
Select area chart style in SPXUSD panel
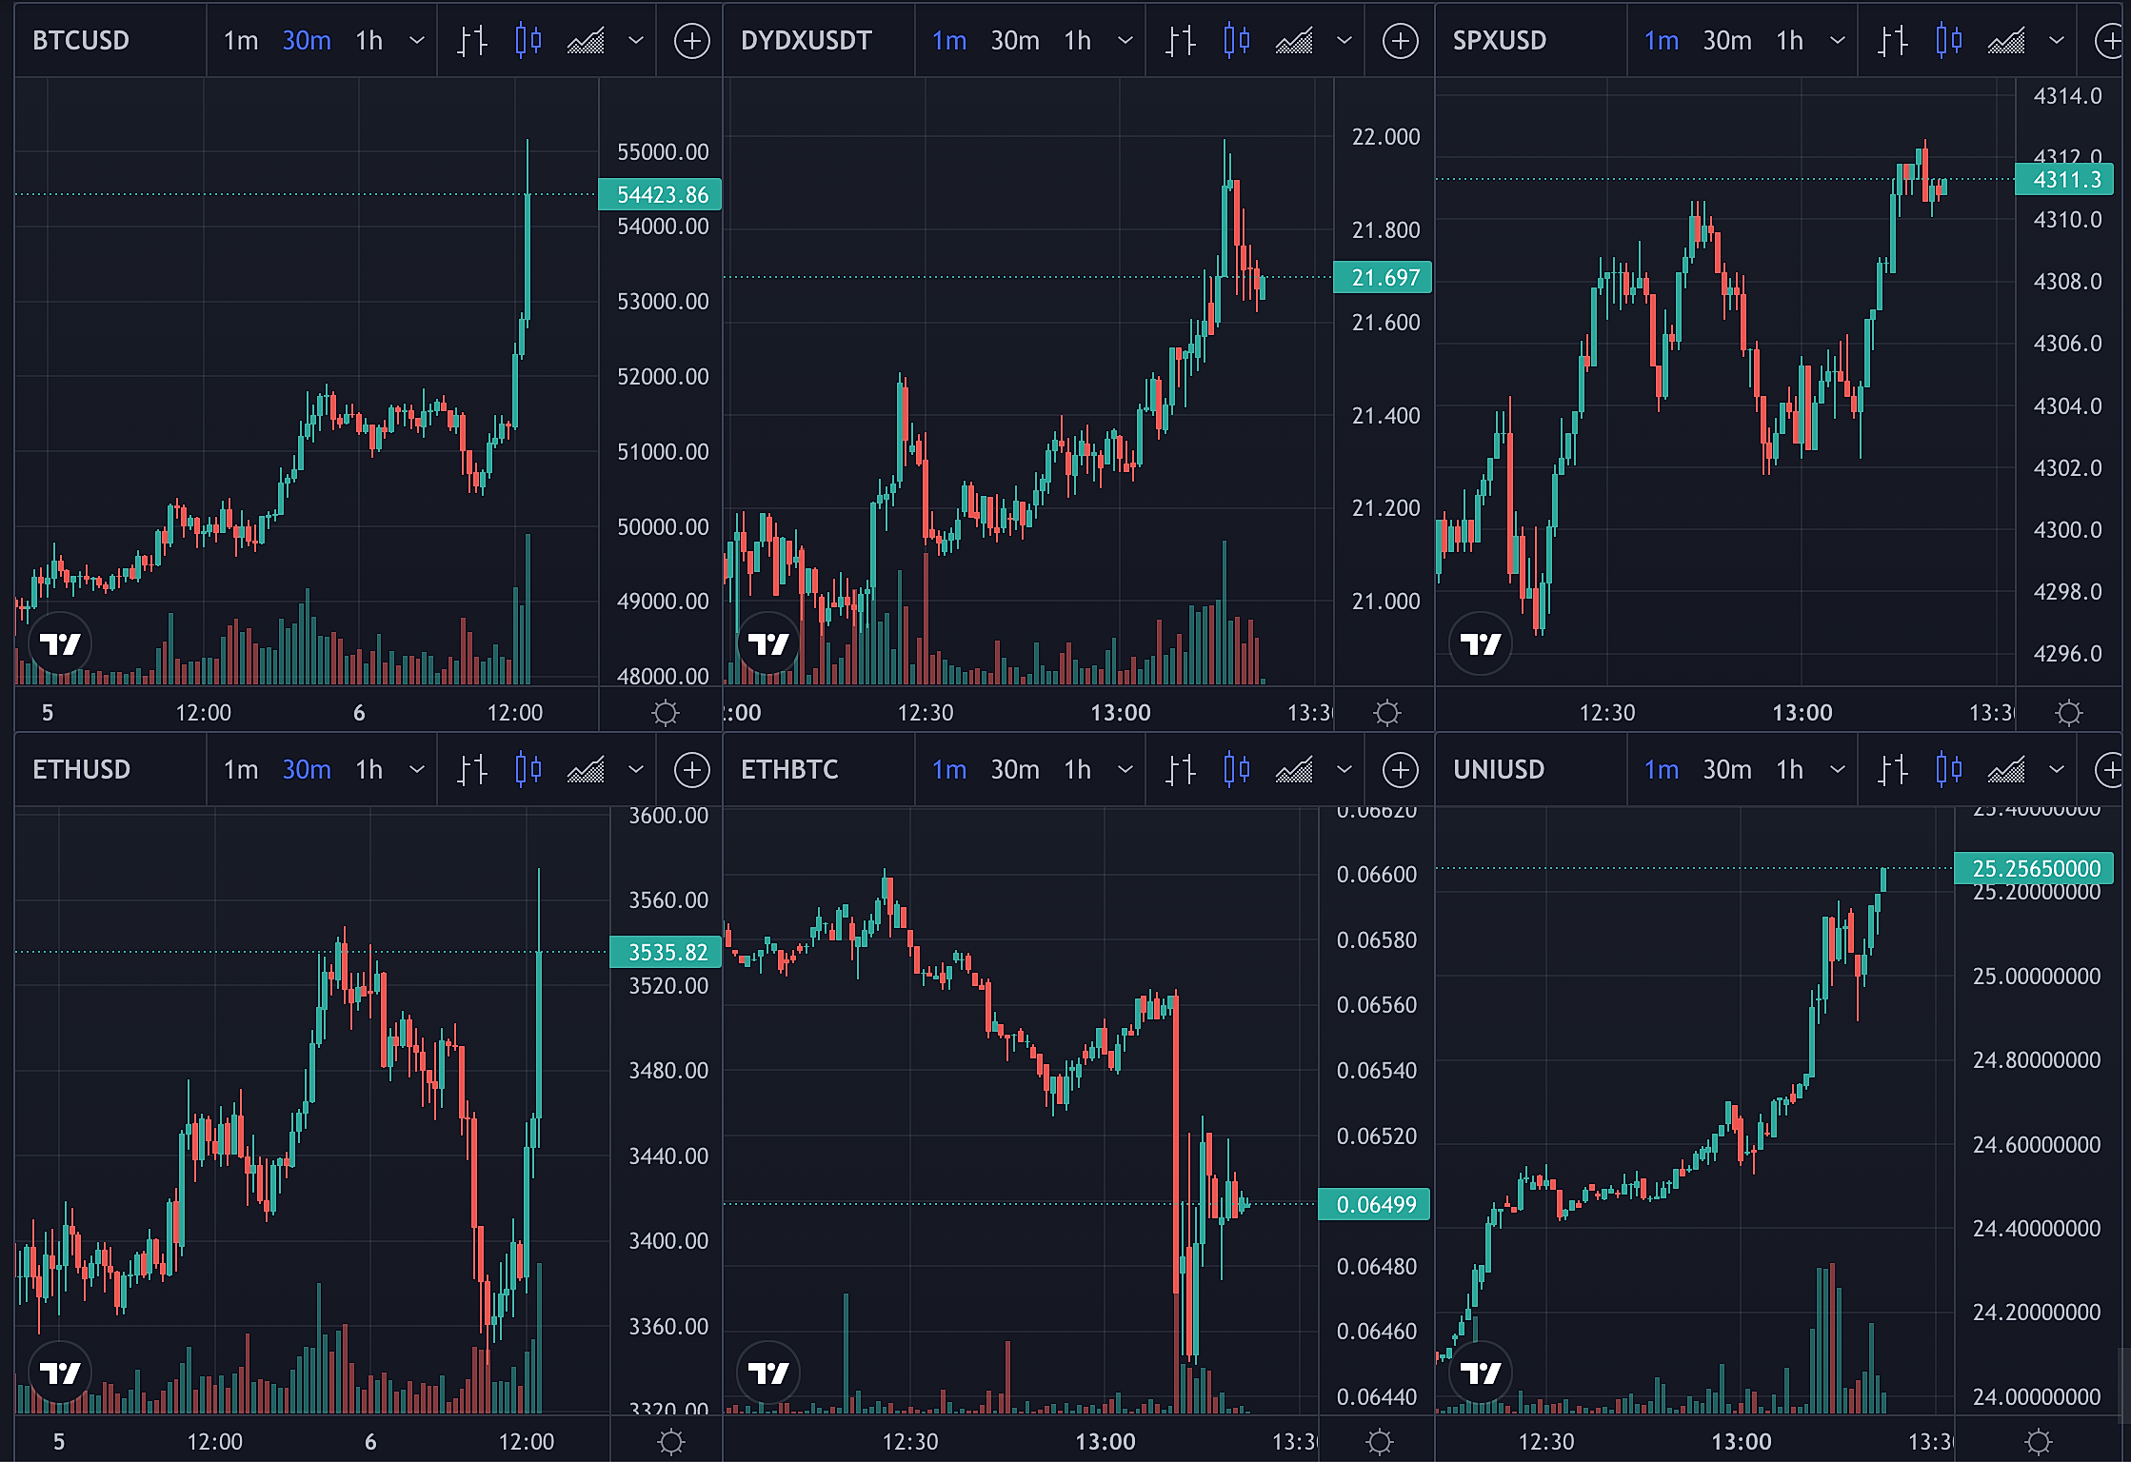pos(2006,41)
